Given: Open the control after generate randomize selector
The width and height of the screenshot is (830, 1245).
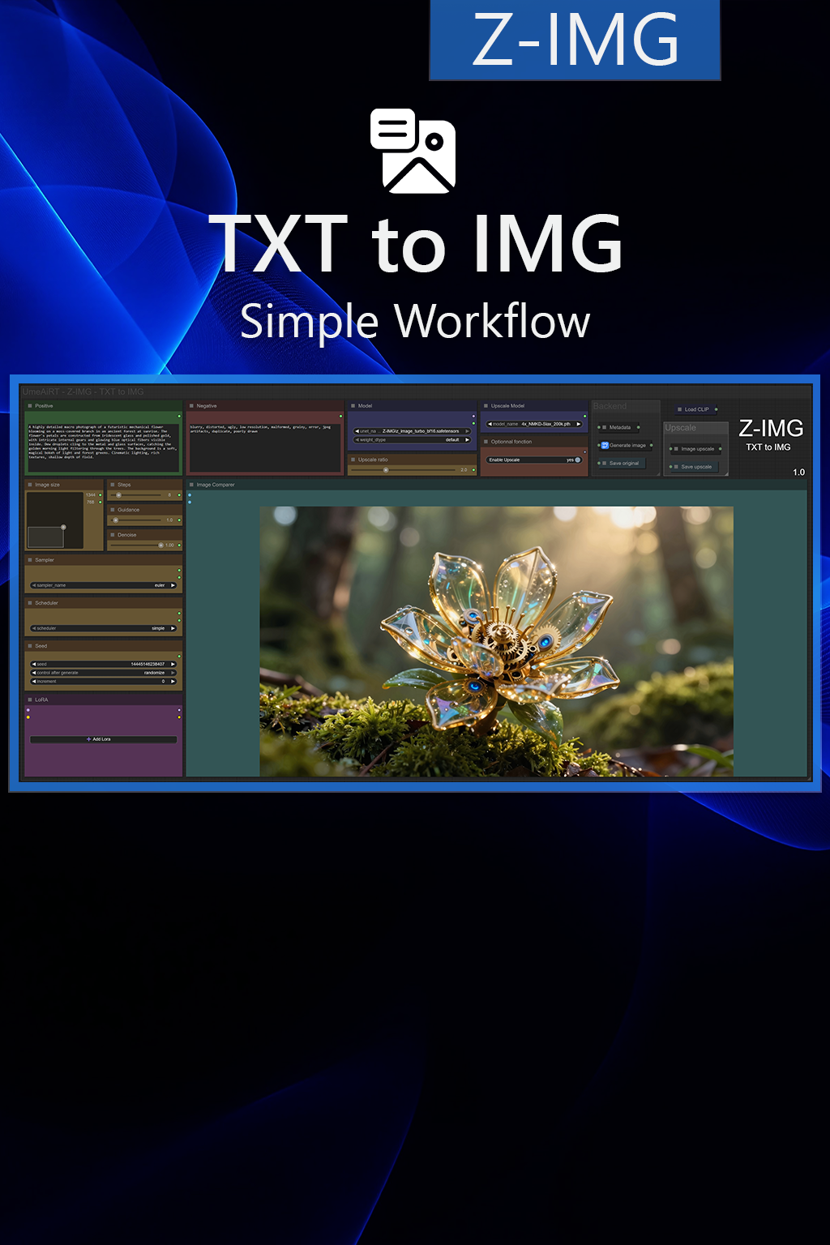Looking at the screenshot, I should coord(104,673).
